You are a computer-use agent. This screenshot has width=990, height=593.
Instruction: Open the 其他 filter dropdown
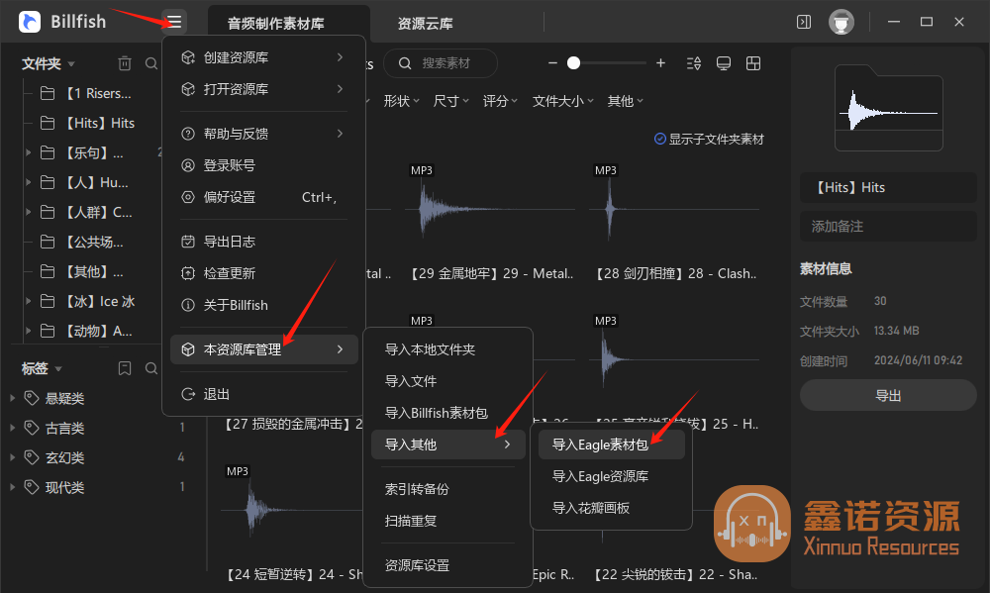[625, 101]
